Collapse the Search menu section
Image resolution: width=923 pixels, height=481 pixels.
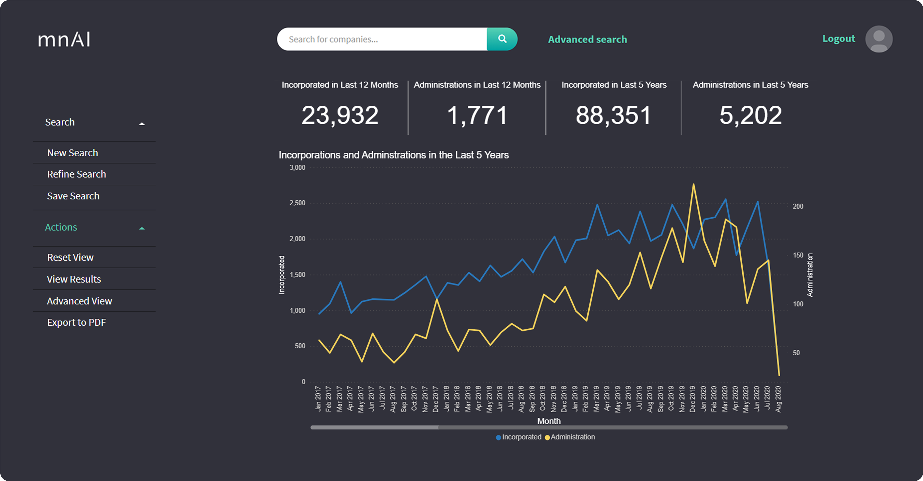pyautogui.click(x=142, y=124)
